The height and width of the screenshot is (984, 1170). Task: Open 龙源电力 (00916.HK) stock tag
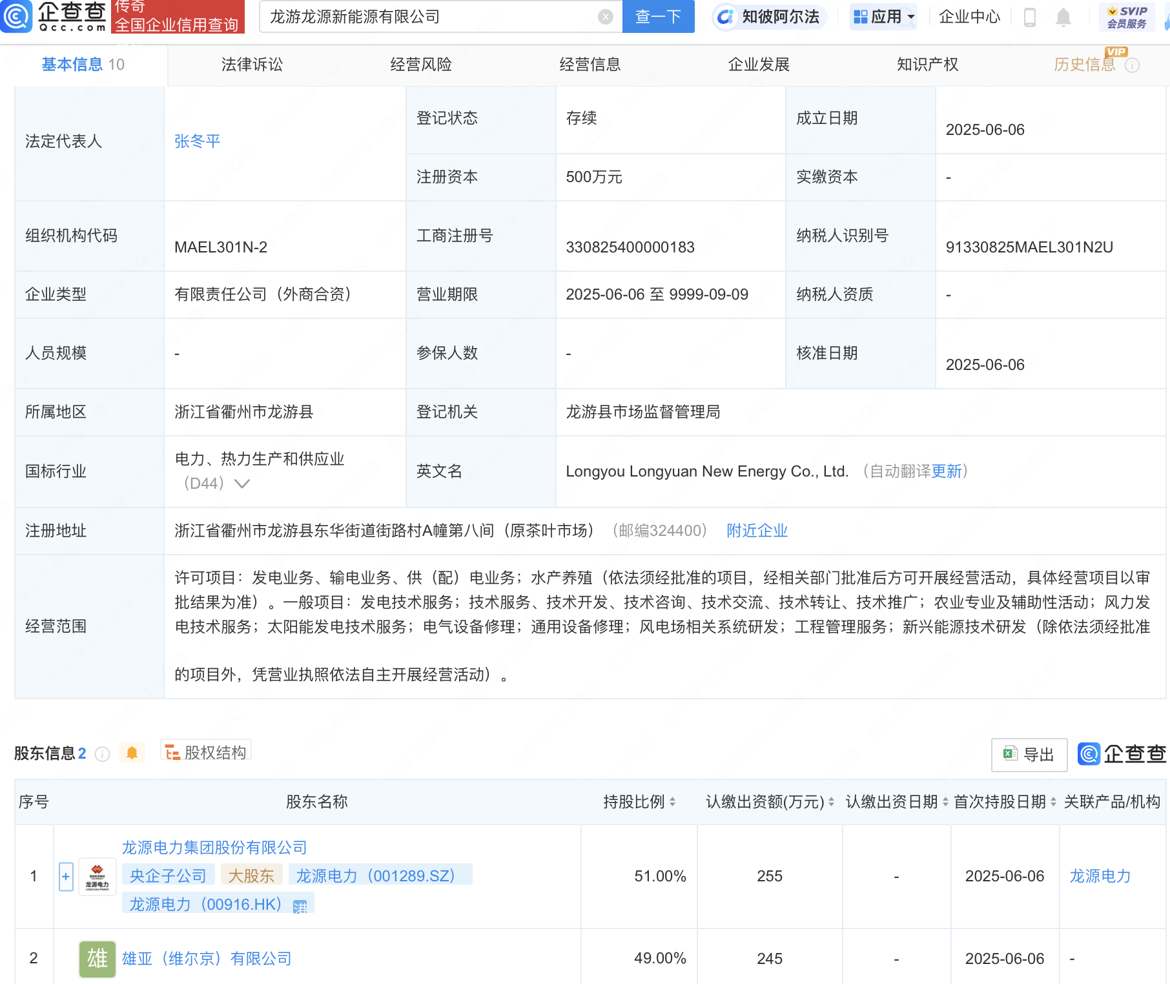pyautogui.click(x=206, y=904)
